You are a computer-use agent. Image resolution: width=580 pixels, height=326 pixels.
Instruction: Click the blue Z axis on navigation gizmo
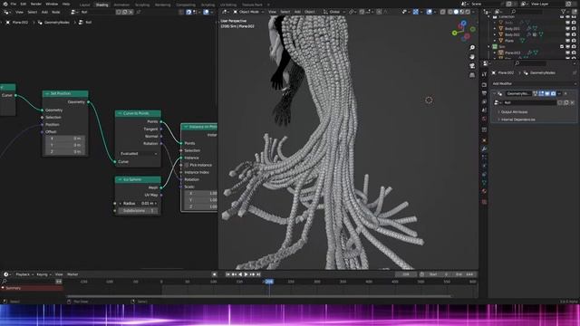[x=463, y=24]
